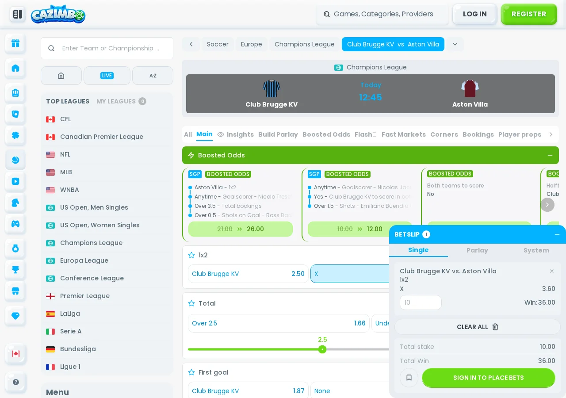Clear all bets from betslip
Image resolution: width=566 pixels, height=398 pixels.
(x=478, y=327)
